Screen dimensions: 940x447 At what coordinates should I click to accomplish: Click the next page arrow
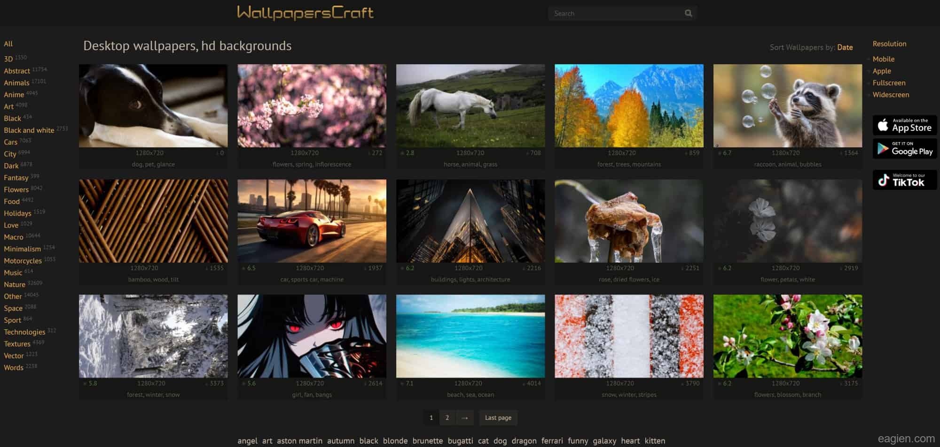(464, 418)
